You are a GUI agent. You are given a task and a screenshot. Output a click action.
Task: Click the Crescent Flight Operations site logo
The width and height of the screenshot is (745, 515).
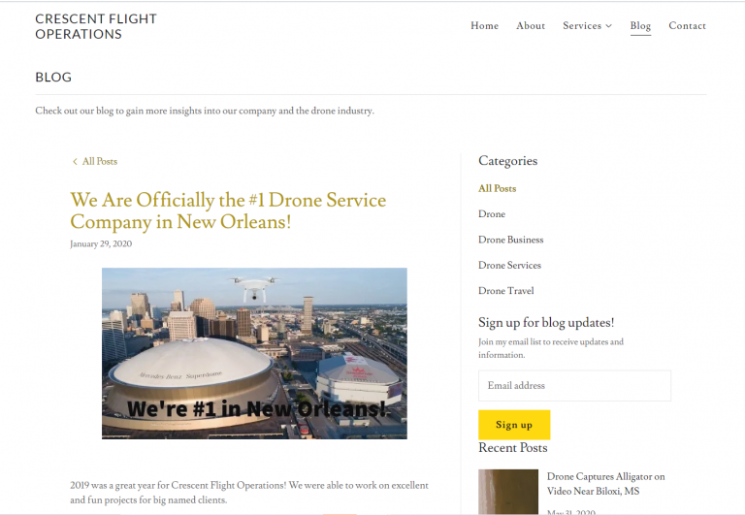(x=96, y=26)
